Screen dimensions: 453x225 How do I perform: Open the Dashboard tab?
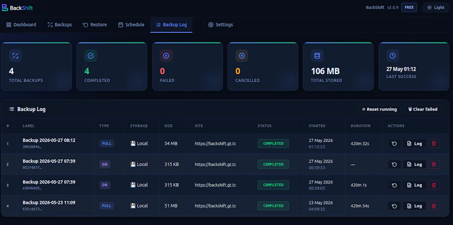[21, 25]
